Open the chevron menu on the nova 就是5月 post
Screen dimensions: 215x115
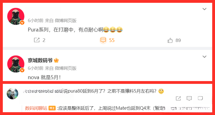(x=204, y=57)
